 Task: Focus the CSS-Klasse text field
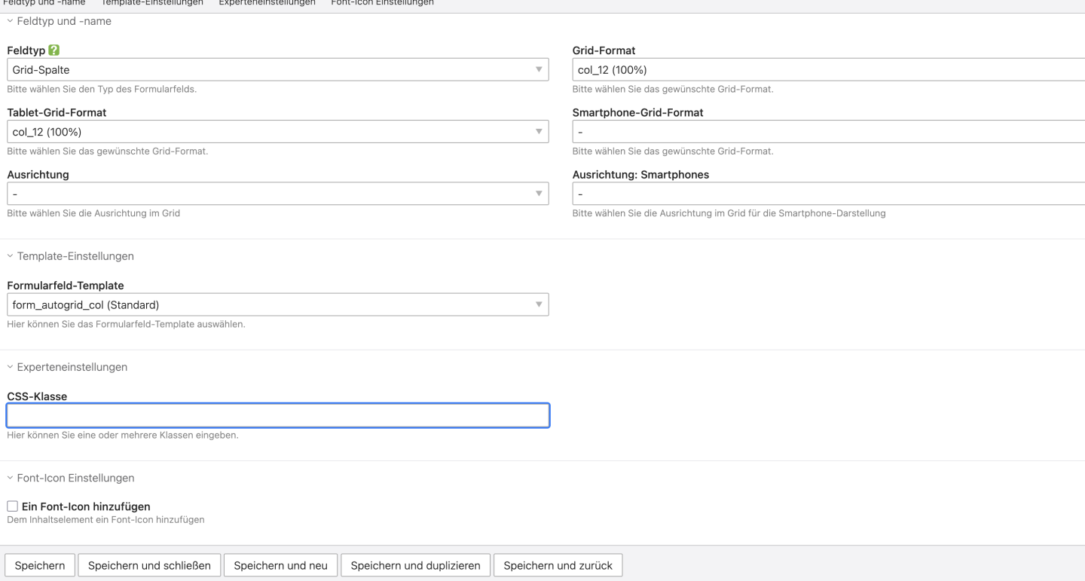277,415
